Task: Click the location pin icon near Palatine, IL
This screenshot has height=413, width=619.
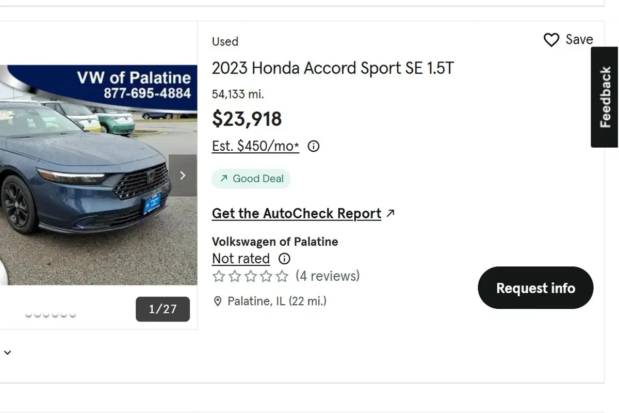Action: 217,301
